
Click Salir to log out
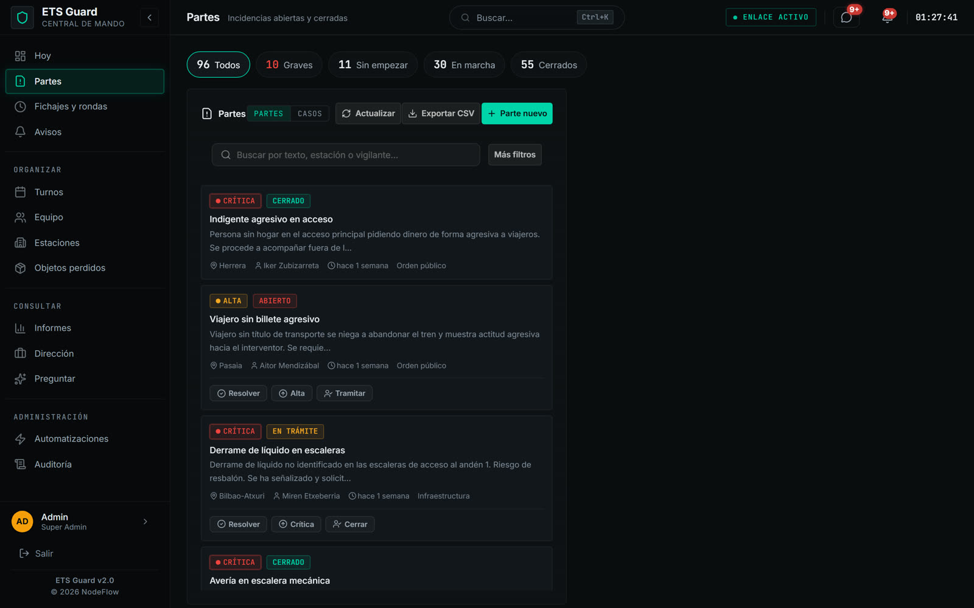(37, 553)
